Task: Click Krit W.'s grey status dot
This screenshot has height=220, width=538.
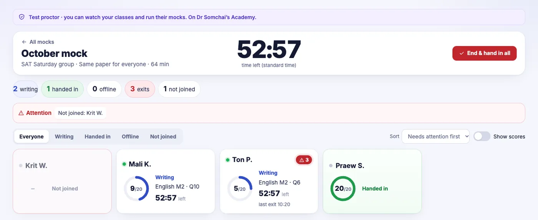Action: pos(21,166)
